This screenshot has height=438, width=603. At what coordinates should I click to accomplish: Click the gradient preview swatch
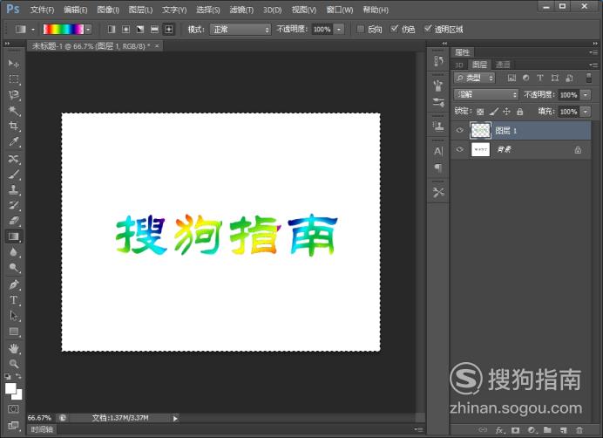tap(64, 30)
